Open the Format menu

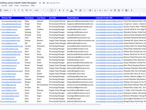tap(4, 5)
